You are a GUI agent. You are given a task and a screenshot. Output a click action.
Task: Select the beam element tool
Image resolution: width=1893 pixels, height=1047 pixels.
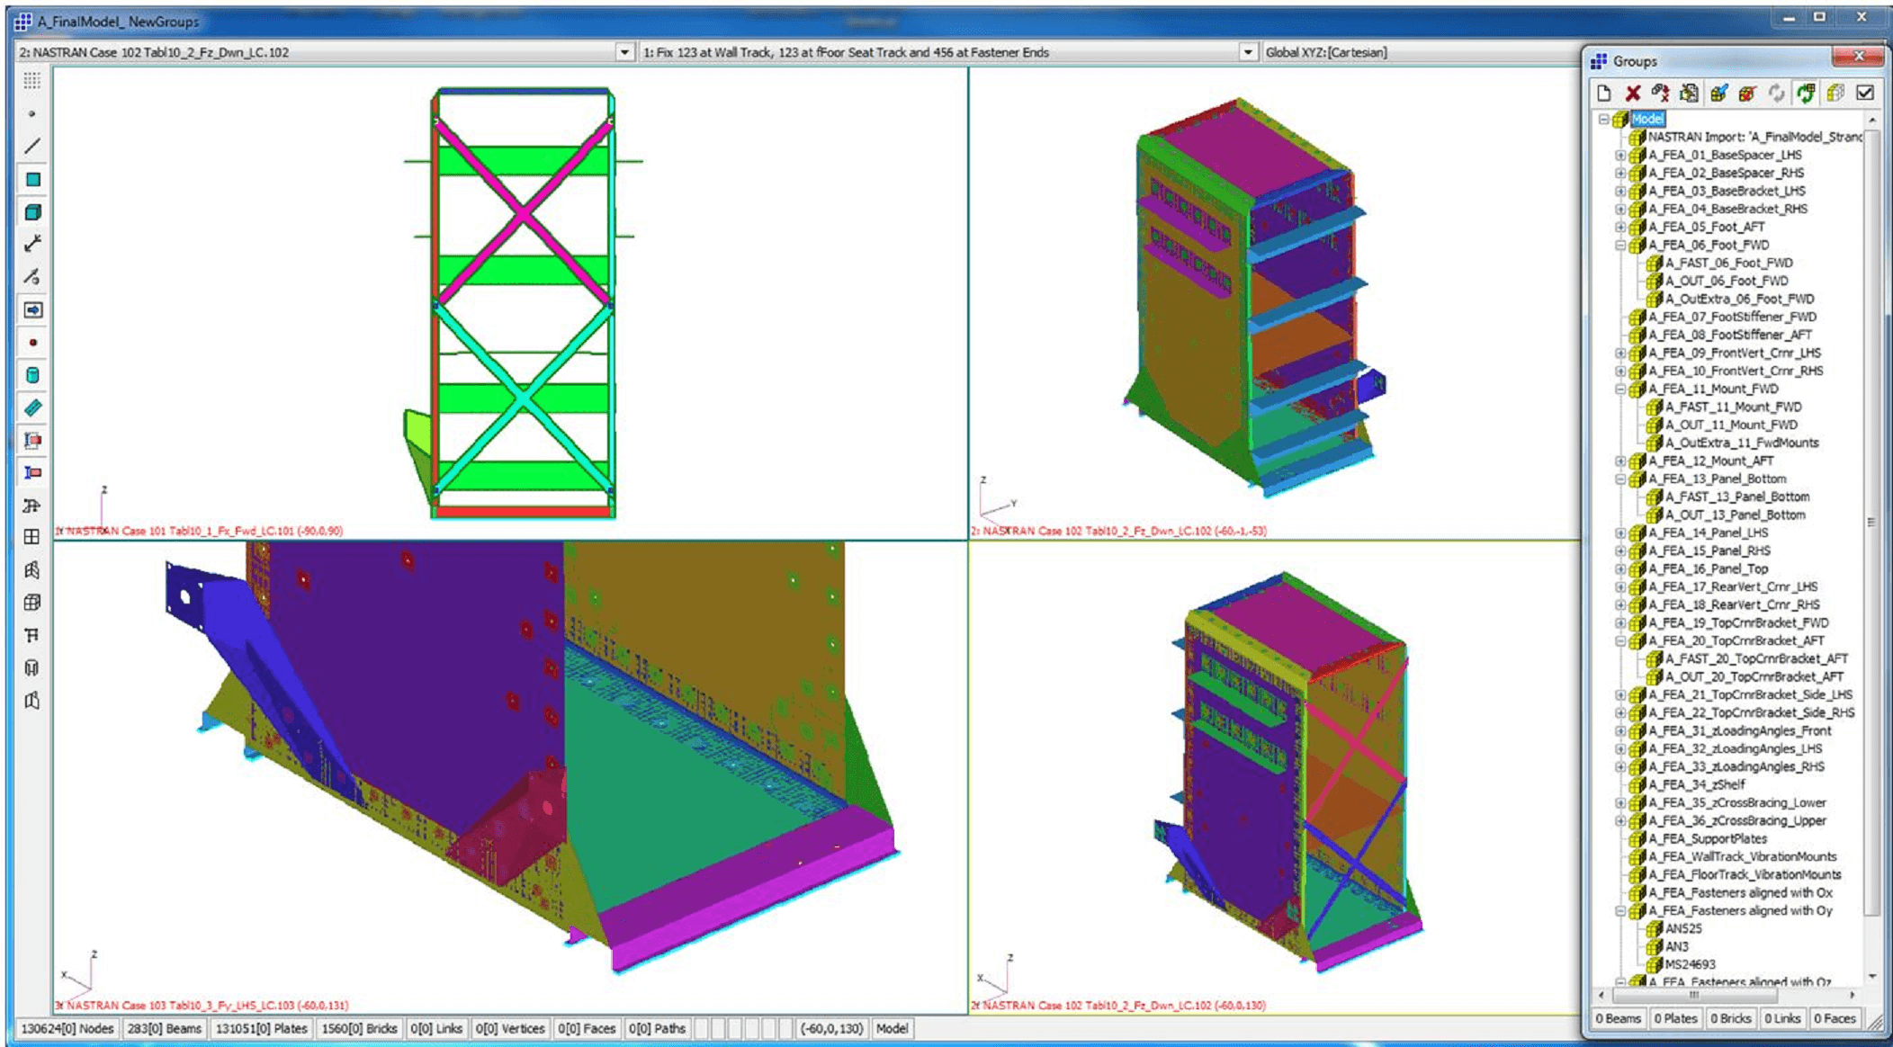click(x=32, y=144)
